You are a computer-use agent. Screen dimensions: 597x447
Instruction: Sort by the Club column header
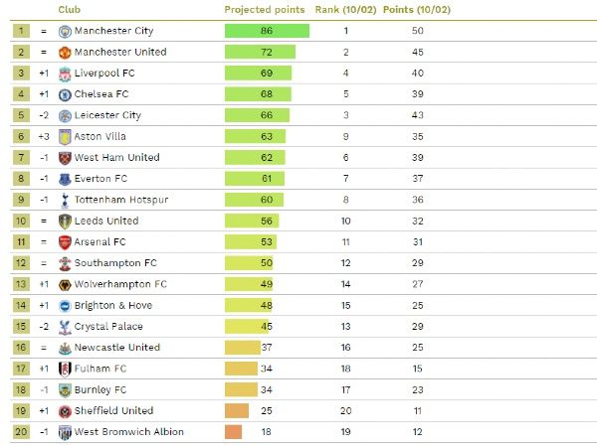[x=70, y=9]
